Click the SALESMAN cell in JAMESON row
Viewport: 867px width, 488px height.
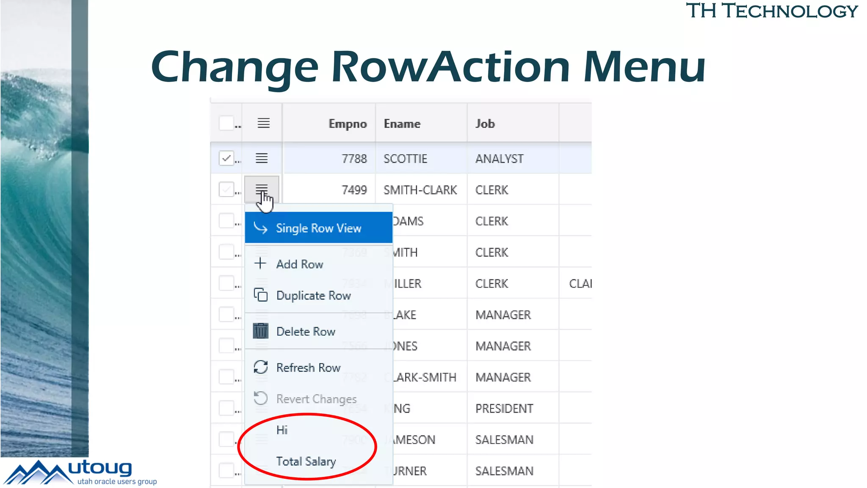(513, 440)
